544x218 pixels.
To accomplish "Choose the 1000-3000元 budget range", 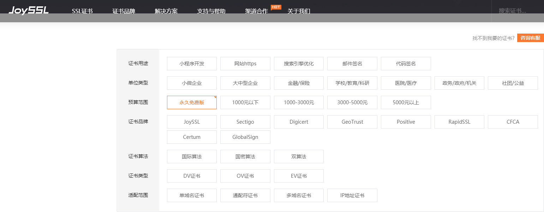I will 299,102.
